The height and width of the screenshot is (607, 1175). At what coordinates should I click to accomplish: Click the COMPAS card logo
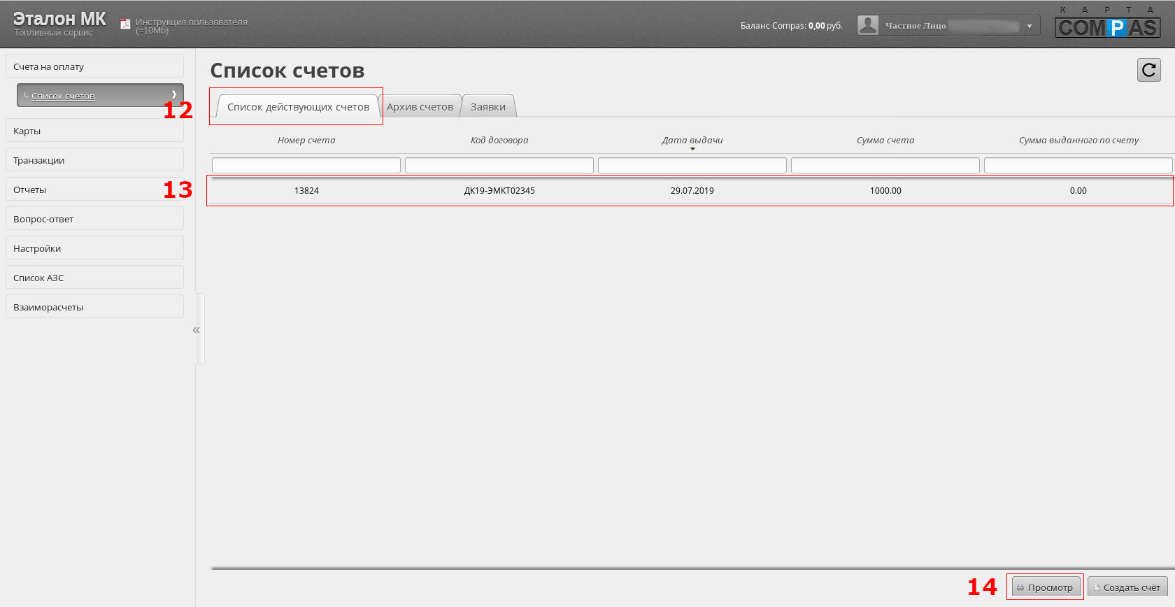click(1108, 22)
